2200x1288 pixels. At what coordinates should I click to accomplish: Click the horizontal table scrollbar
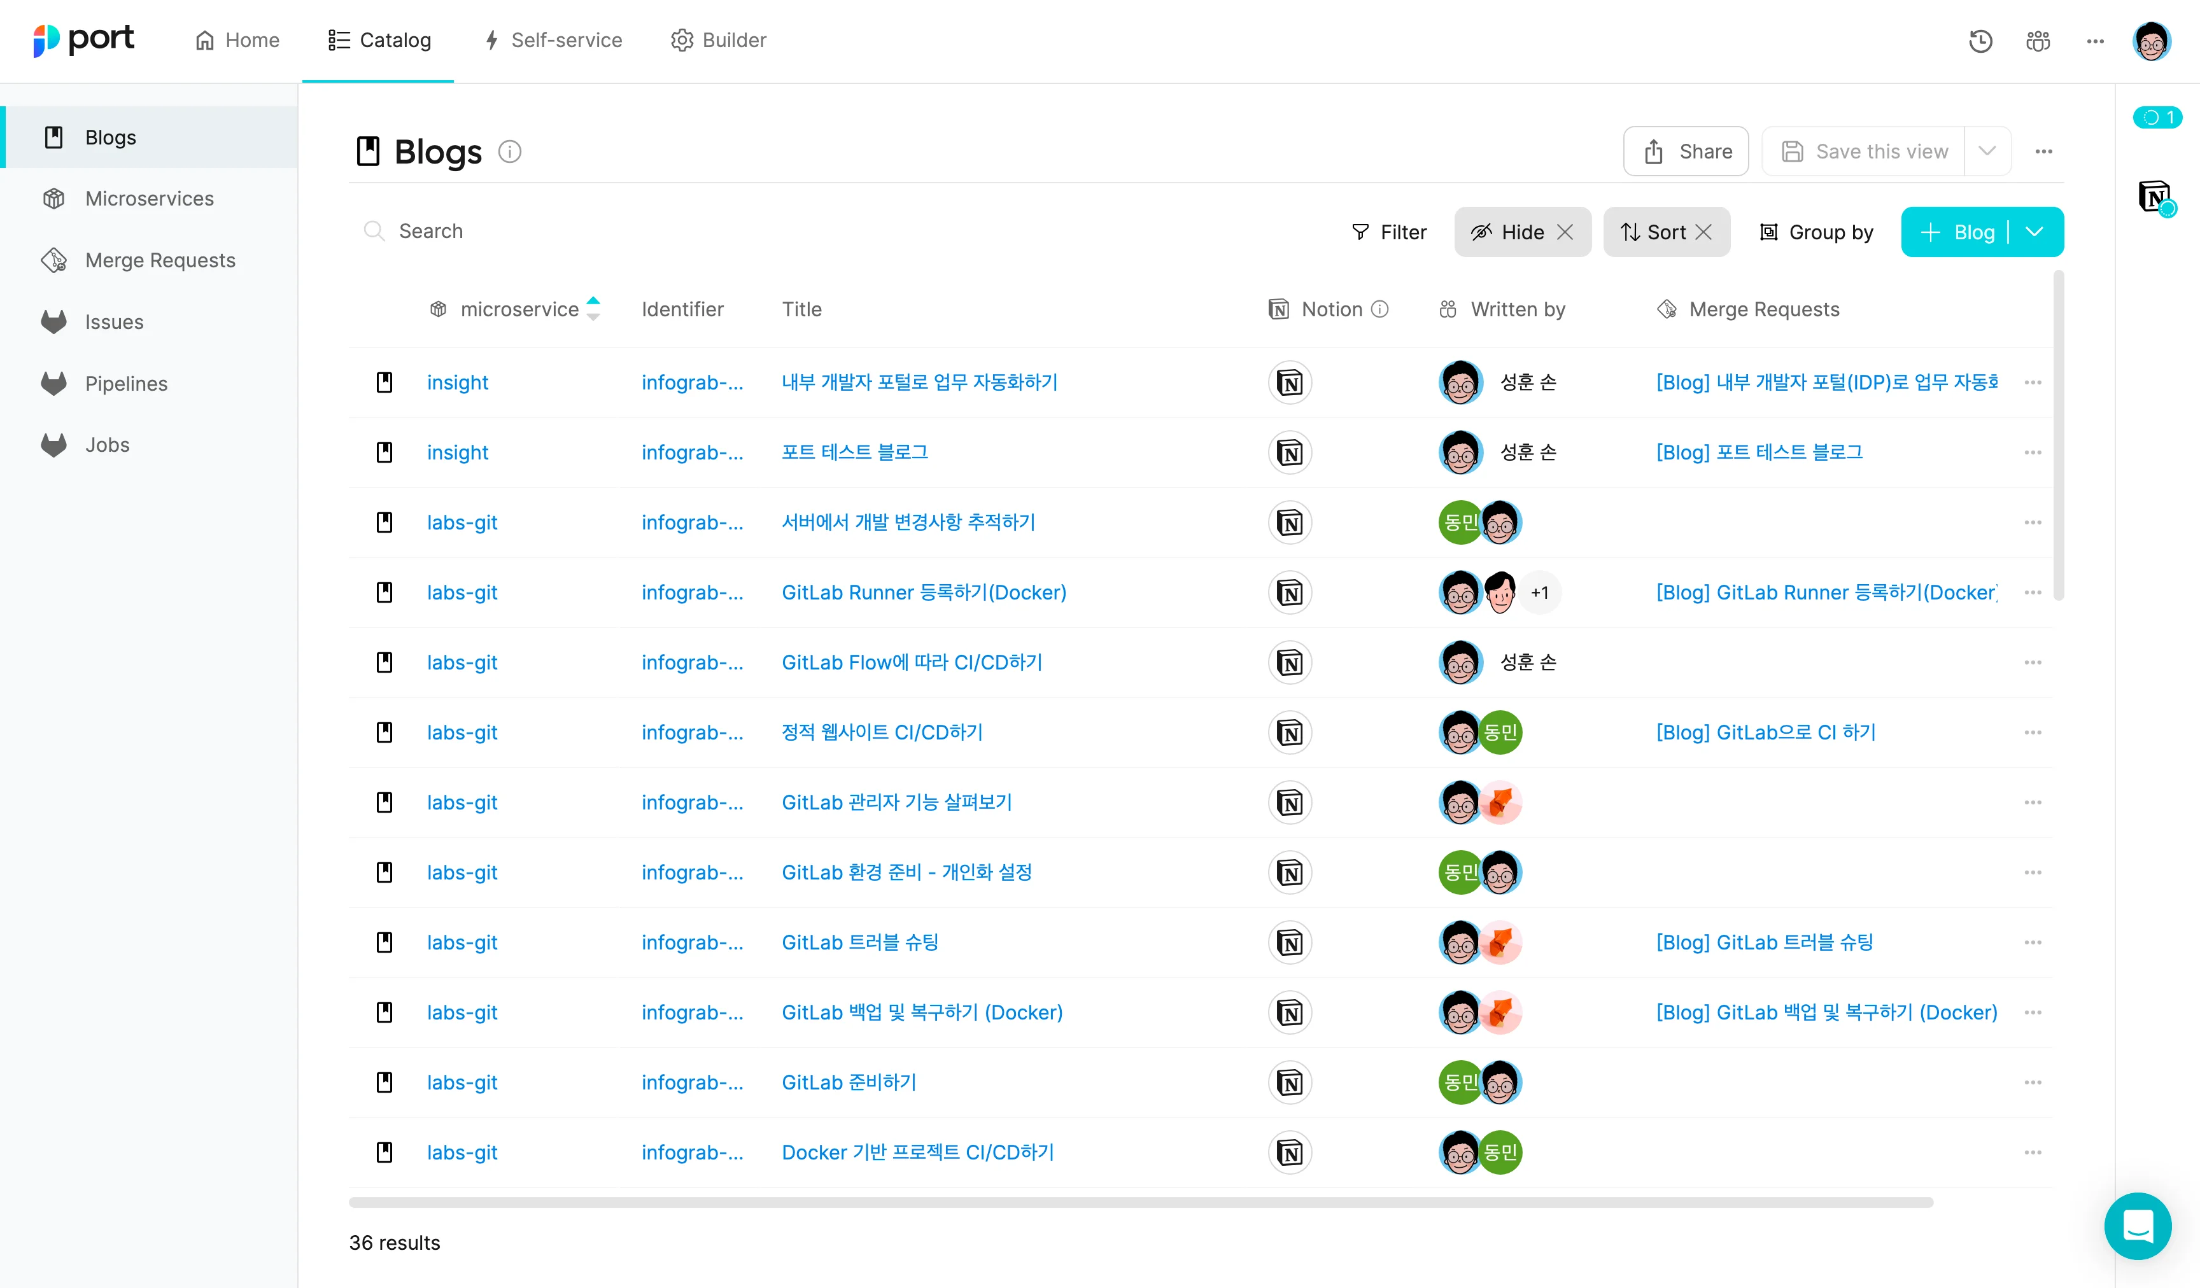click(x=1140, y=1203)
